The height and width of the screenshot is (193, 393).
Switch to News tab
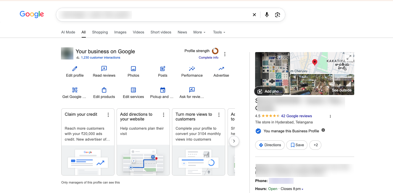(182, 32)
